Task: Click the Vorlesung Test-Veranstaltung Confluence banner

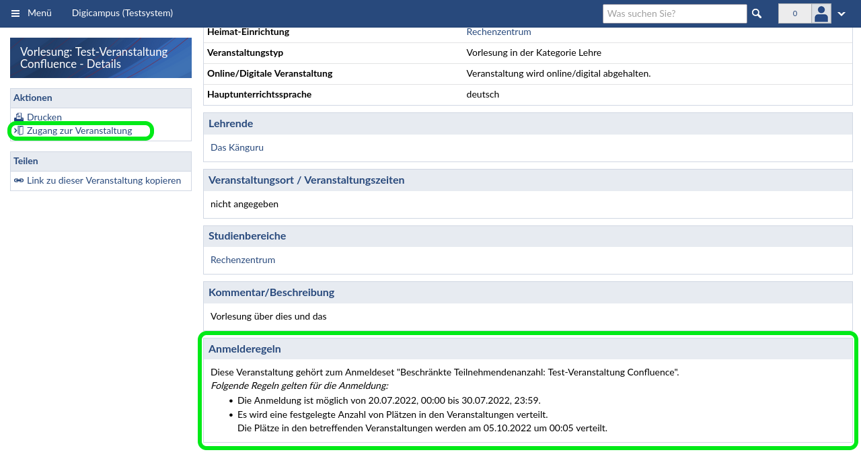Action: pyautogui.click(x=101, y=58)
